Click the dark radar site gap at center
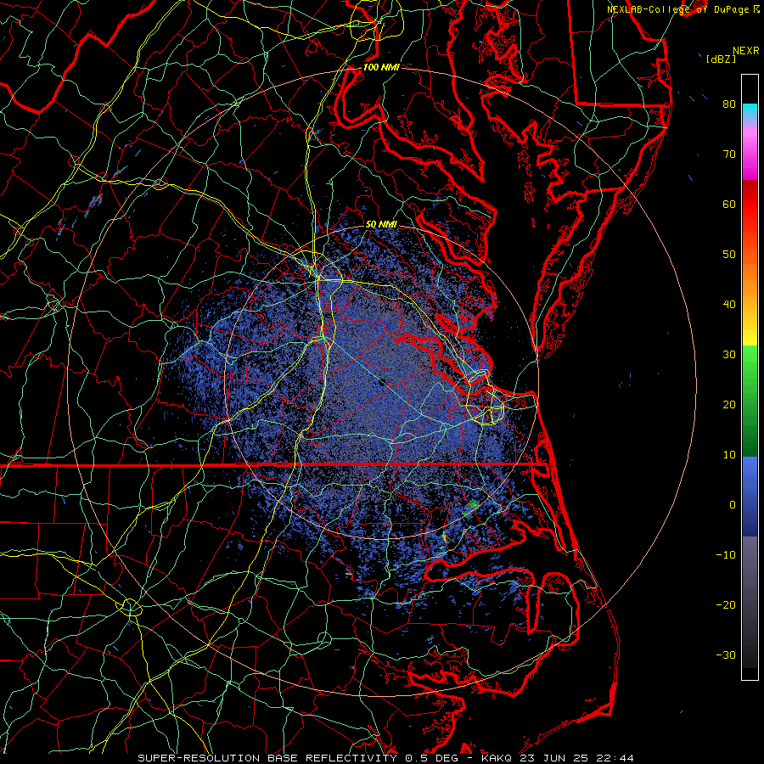Image resolution: width=764 pixels, height=764 pixels. click(383, 383)
